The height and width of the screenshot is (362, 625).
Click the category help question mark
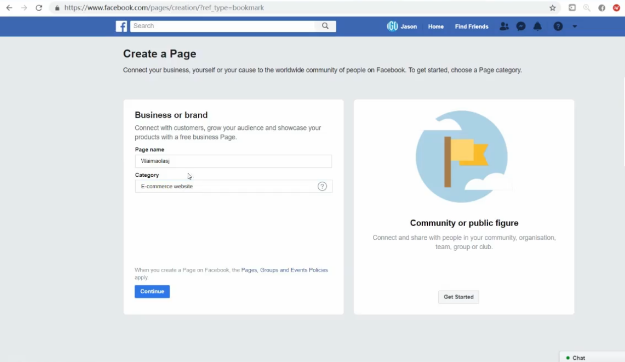[322, 186]
